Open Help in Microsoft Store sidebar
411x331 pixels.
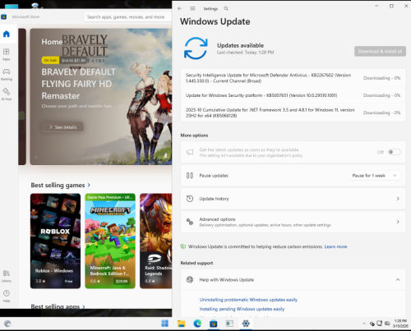pos(7,296)
